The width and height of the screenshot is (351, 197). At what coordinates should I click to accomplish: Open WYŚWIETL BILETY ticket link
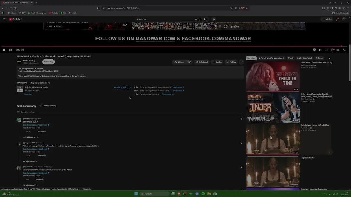[122, 88]
